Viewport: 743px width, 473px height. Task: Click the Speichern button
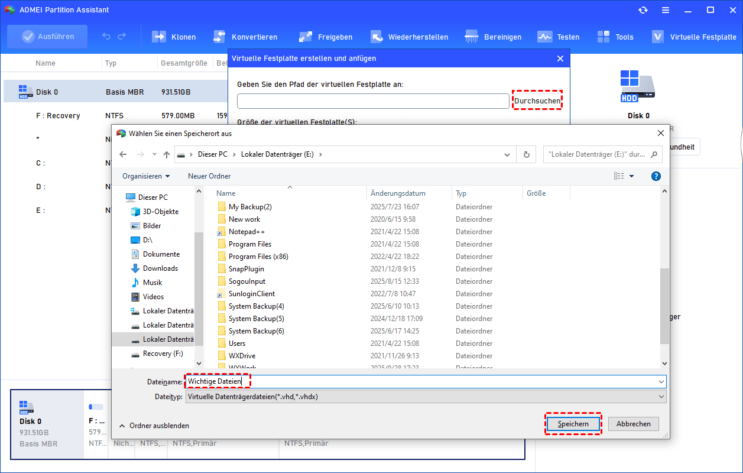pos(573,424)
